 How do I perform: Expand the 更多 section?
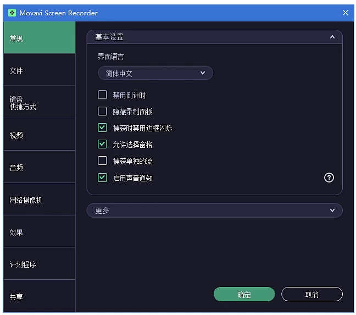(332, 211)
